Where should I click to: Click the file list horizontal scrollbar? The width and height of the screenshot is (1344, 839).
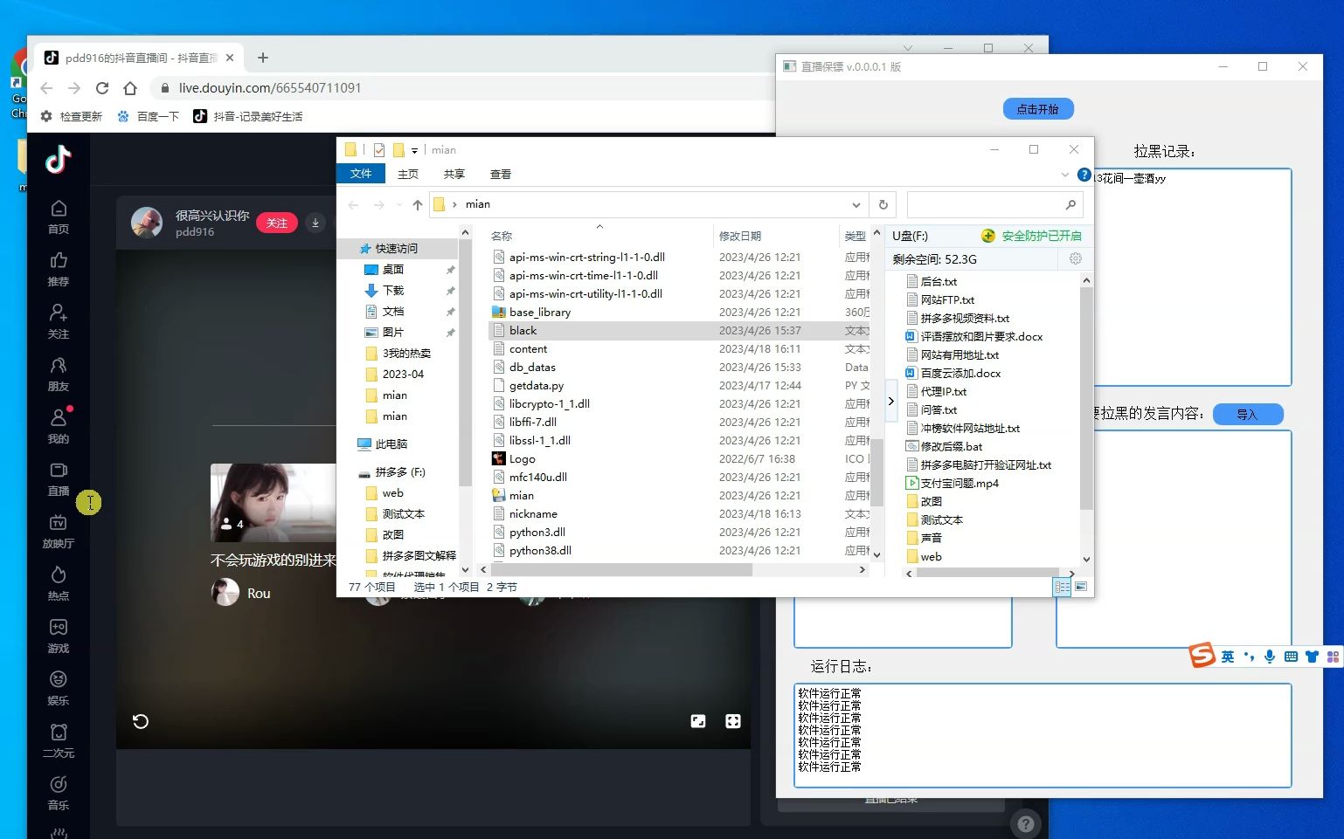click(620, 569)
